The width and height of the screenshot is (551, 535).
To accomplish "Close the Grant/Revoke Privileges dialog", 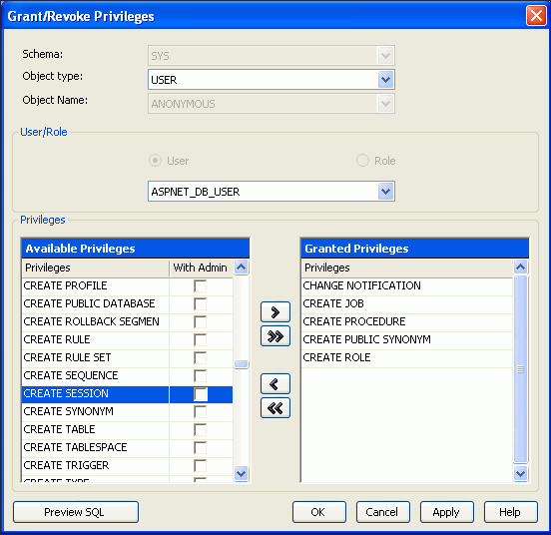I will pyautogui.click(x=536, y=16).
